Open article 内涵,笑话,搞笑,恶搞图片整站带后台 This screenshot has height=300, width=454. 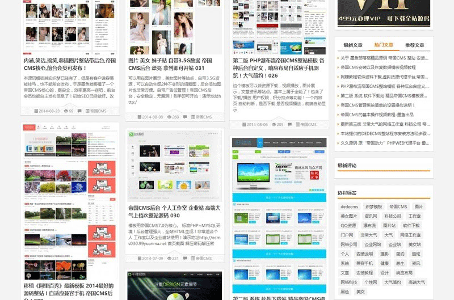(70, 64)
